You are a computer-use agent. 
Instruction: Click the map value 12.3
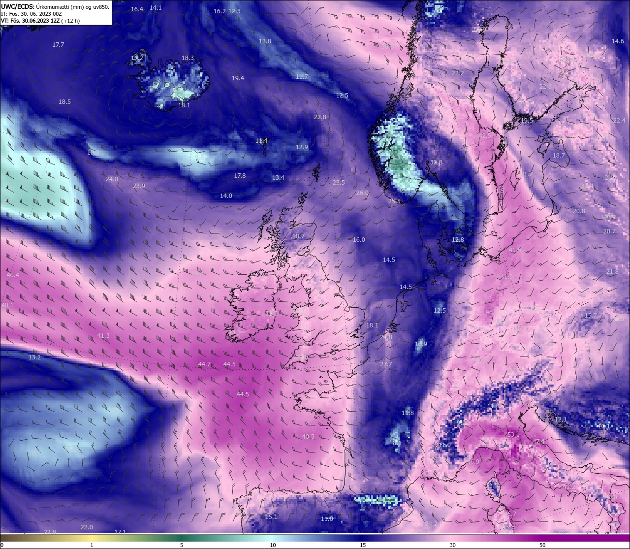click(x=235, y=11)
